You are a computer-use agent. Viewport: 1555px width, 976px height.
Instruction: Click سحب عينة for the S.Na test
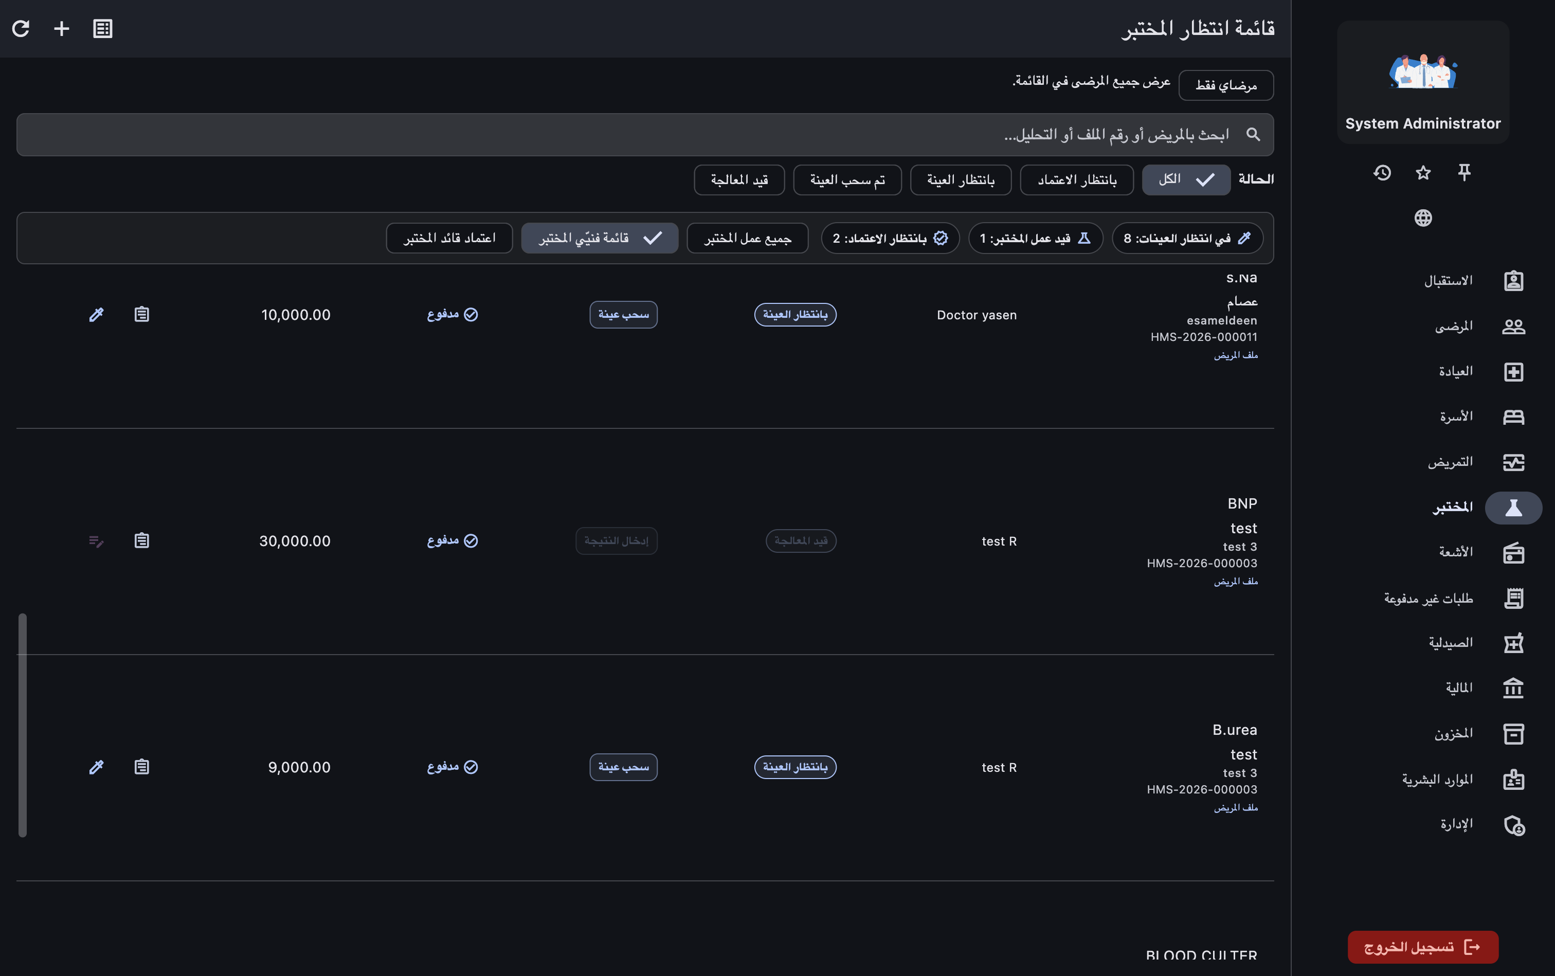pyautogui.click(x=624, y=315)
